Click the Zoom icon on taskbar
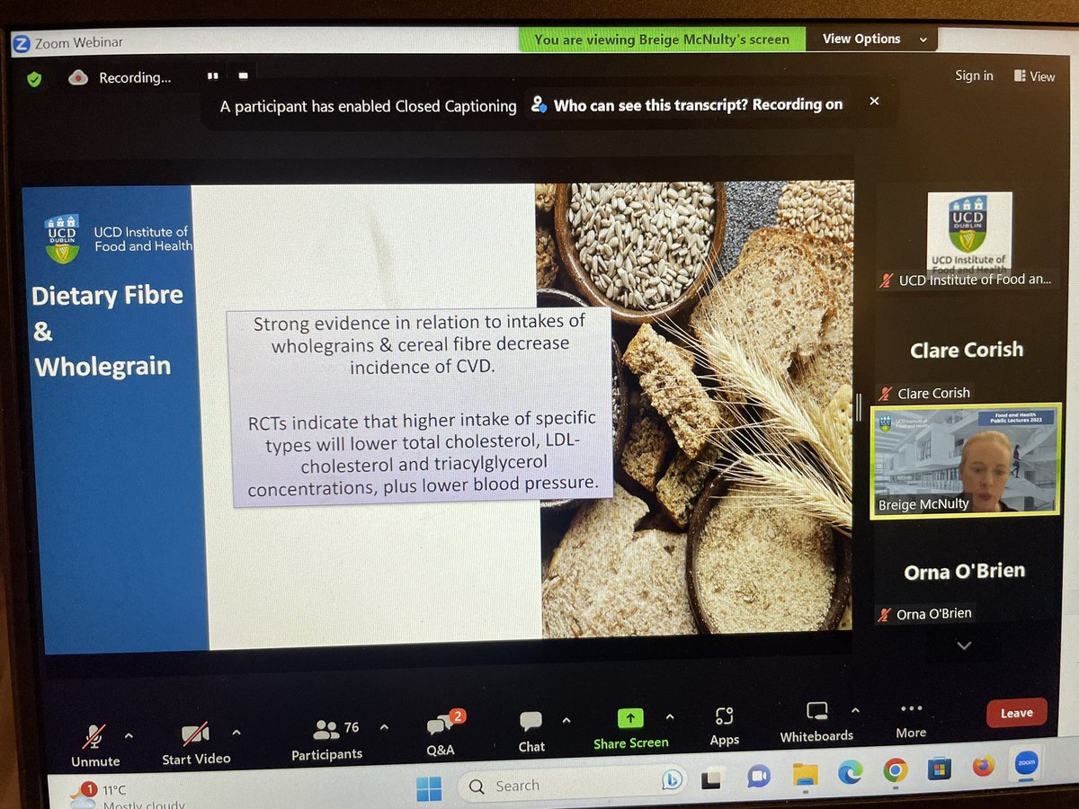 pos(1026,763)
